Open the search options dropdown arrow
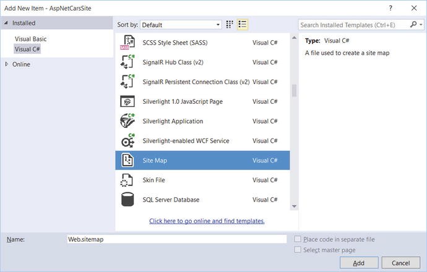427x272 pixels. pos(421,25)
